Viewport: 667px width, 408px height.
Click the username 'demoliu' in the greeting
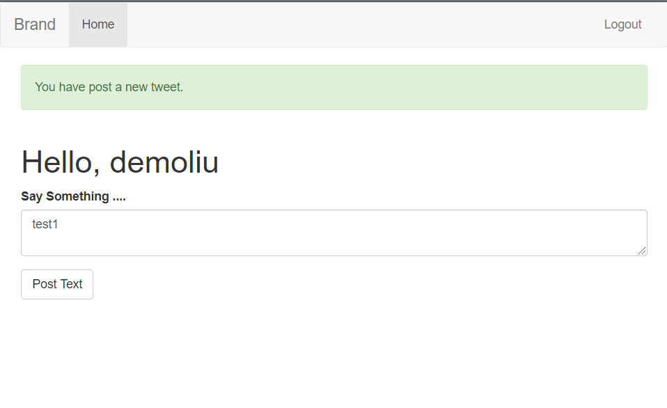tap(164, 162)
